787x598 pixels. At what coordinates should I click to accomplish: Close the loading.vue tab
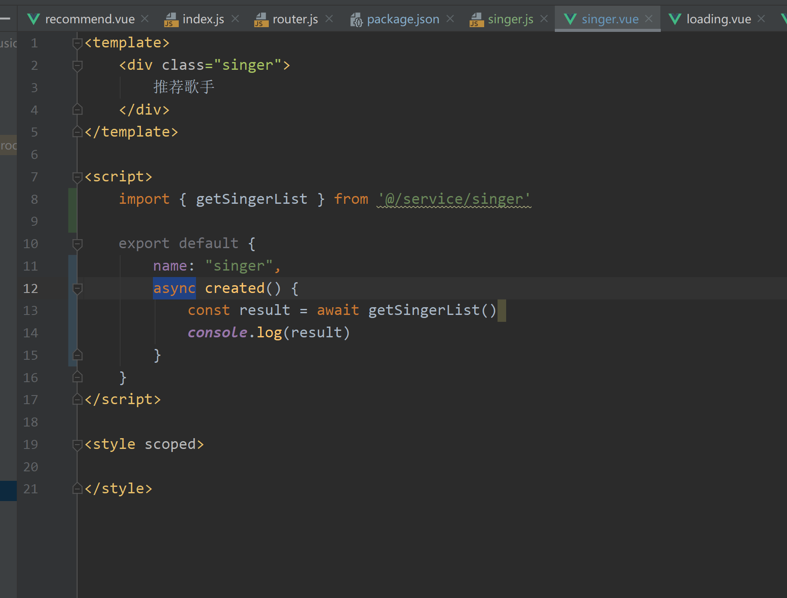[761, 19]
